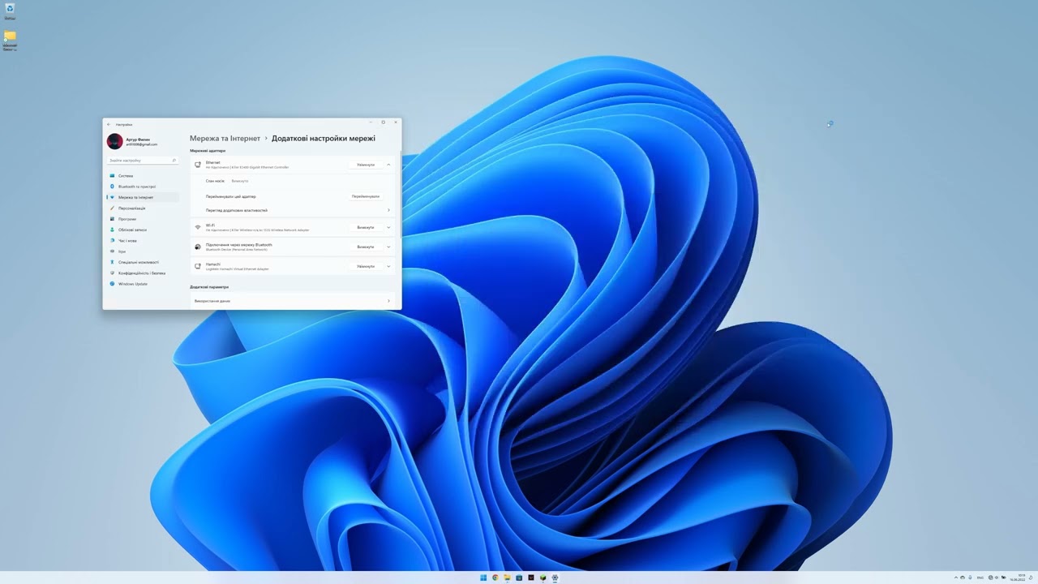Open the Система settings section
The width and height of the screenshot is (1038, 584).
(x=143, y=175)
